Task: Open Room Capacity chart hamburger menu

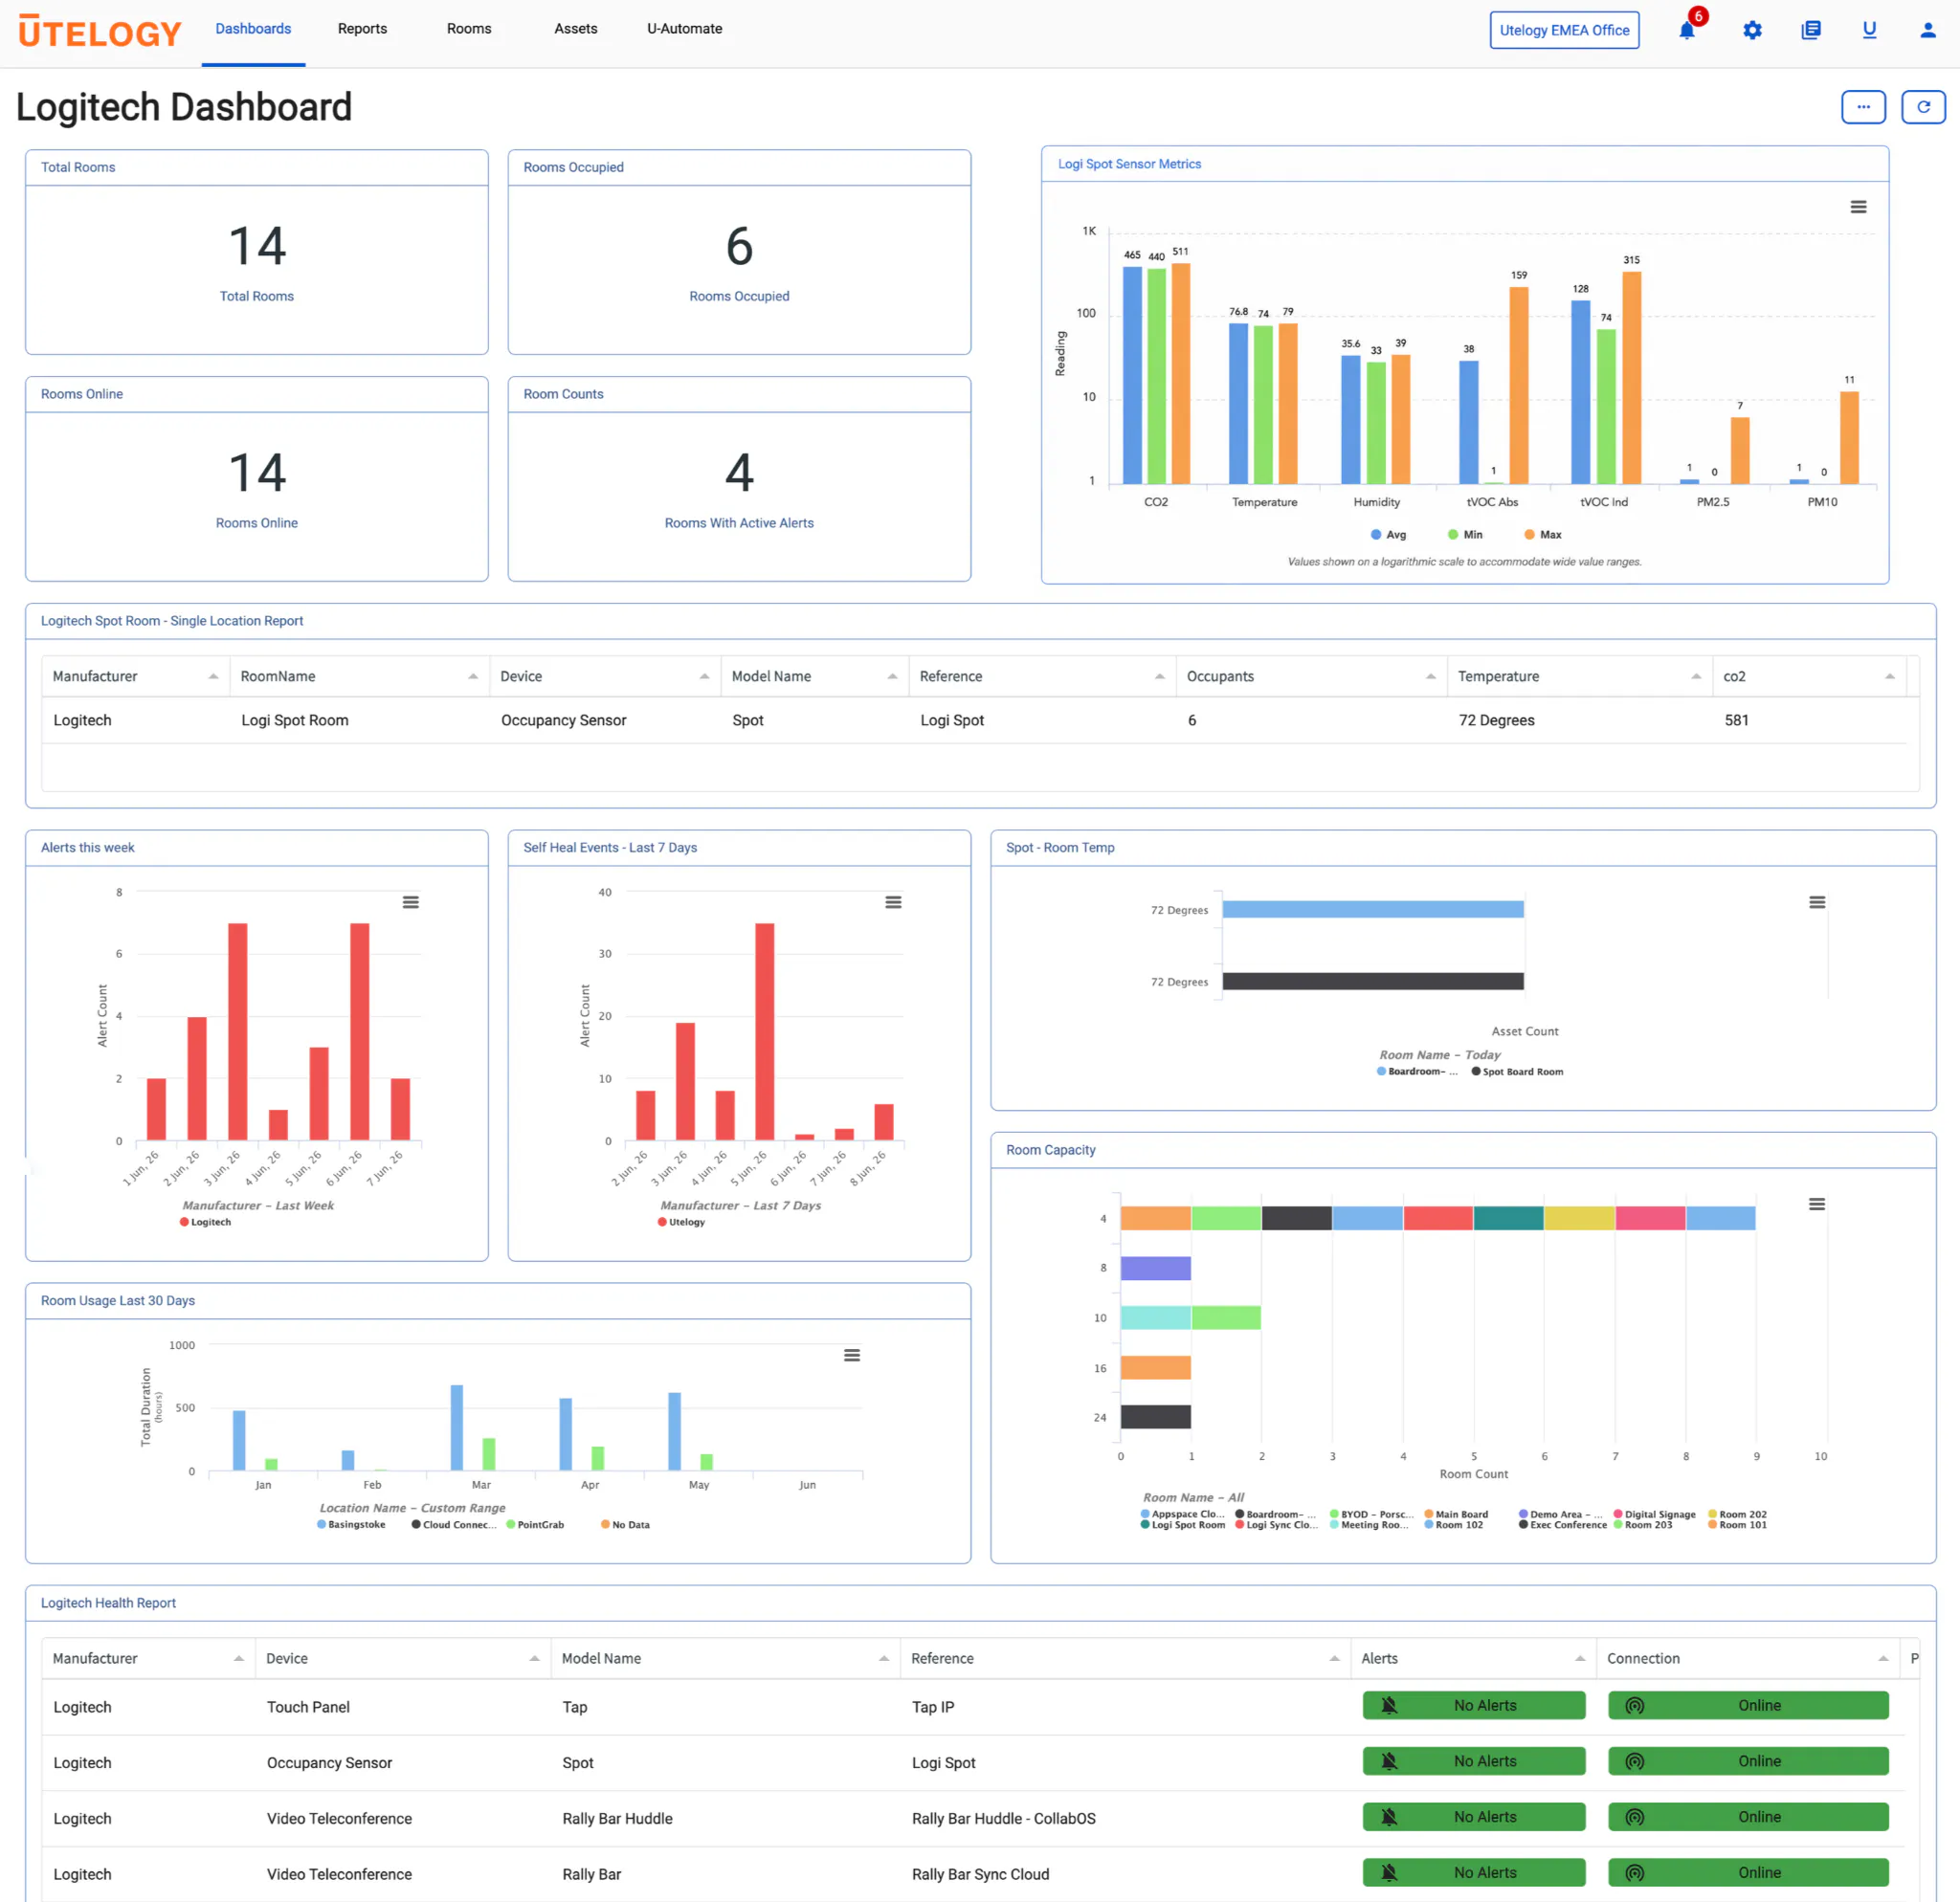Action: point(1817,1205)
